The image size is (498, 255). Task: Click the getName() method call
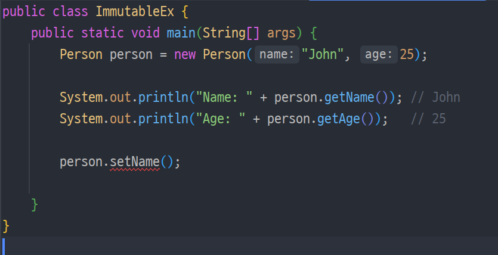coord(353,97)
